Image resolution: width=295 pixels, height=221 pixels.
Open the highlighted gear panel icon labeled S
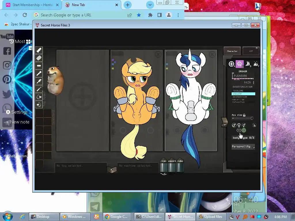(x=239, y=64)
